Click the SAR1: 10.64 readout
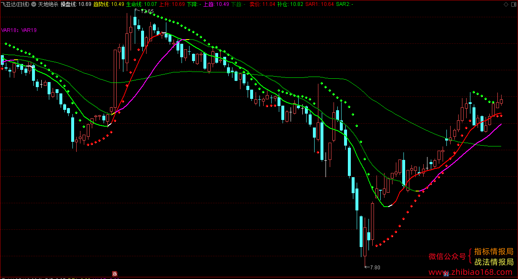This screenshot has height=279, width=518. point(320,4)
